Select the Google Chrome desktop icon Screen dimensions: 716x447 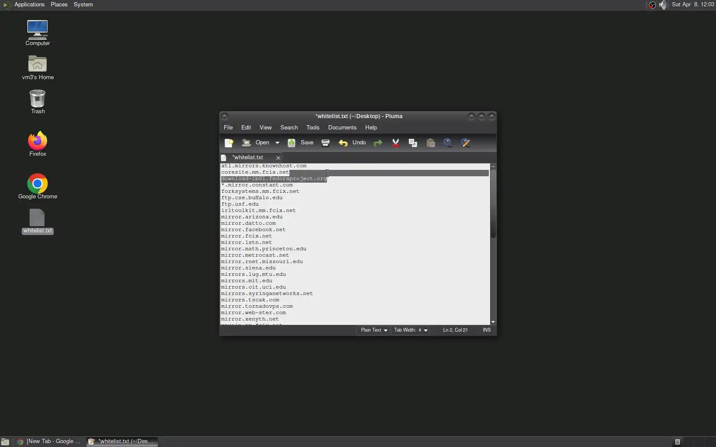click(x=38, y=186)
